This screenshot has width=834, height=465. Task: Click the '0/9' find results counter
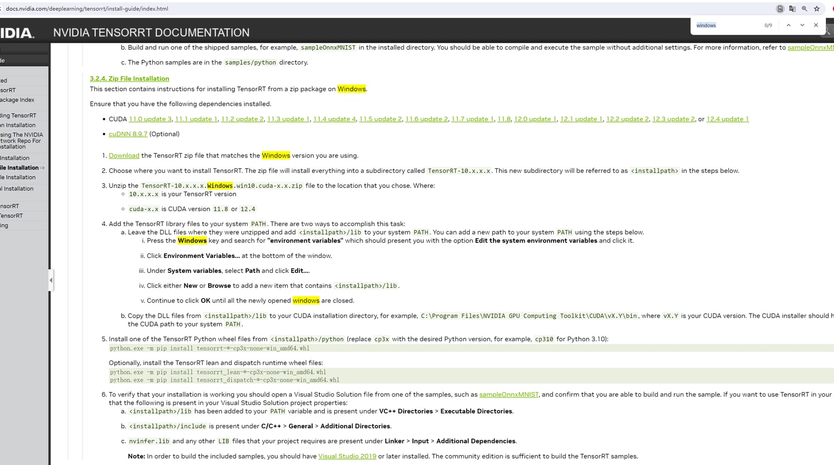pos(768,25)
